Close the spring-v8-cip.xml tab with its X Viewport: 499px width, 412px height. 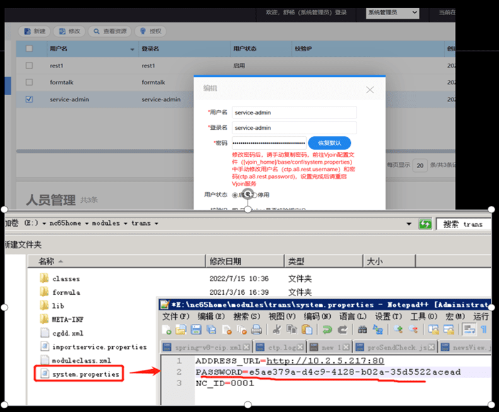point(246,347)
